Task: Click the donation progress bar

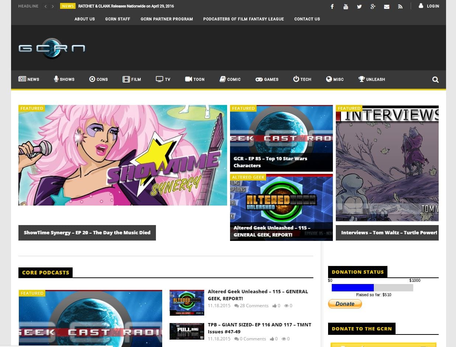Action: point(372,288)
